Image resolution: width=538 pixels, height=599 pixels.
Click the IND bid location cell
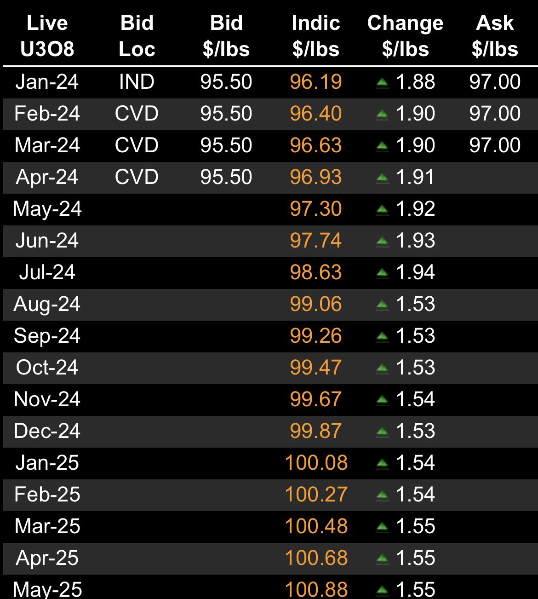click(137, 82)
